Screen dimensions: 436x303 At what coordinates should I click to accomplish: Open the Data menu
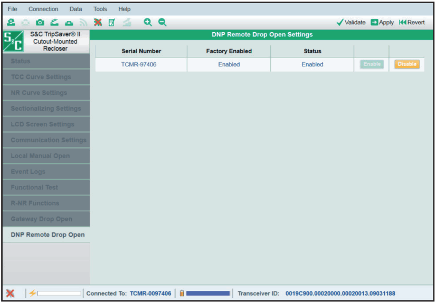[x=75, y=9]
